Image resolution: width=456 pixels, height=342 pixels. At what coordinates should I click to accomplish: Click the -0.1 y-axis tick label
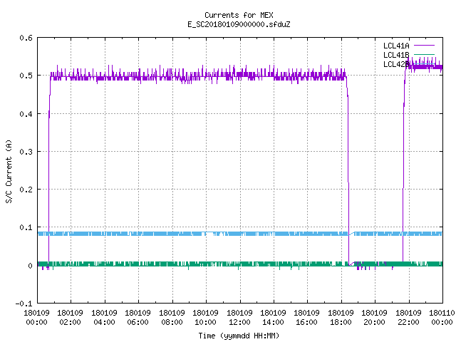pyautogui.click(x=24, y=304)
